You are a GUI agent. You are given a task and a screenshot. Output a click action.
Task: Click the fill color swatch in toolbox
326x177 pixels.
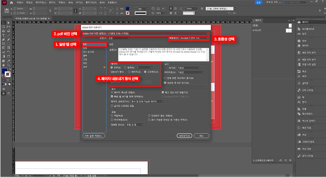point(4,71)
